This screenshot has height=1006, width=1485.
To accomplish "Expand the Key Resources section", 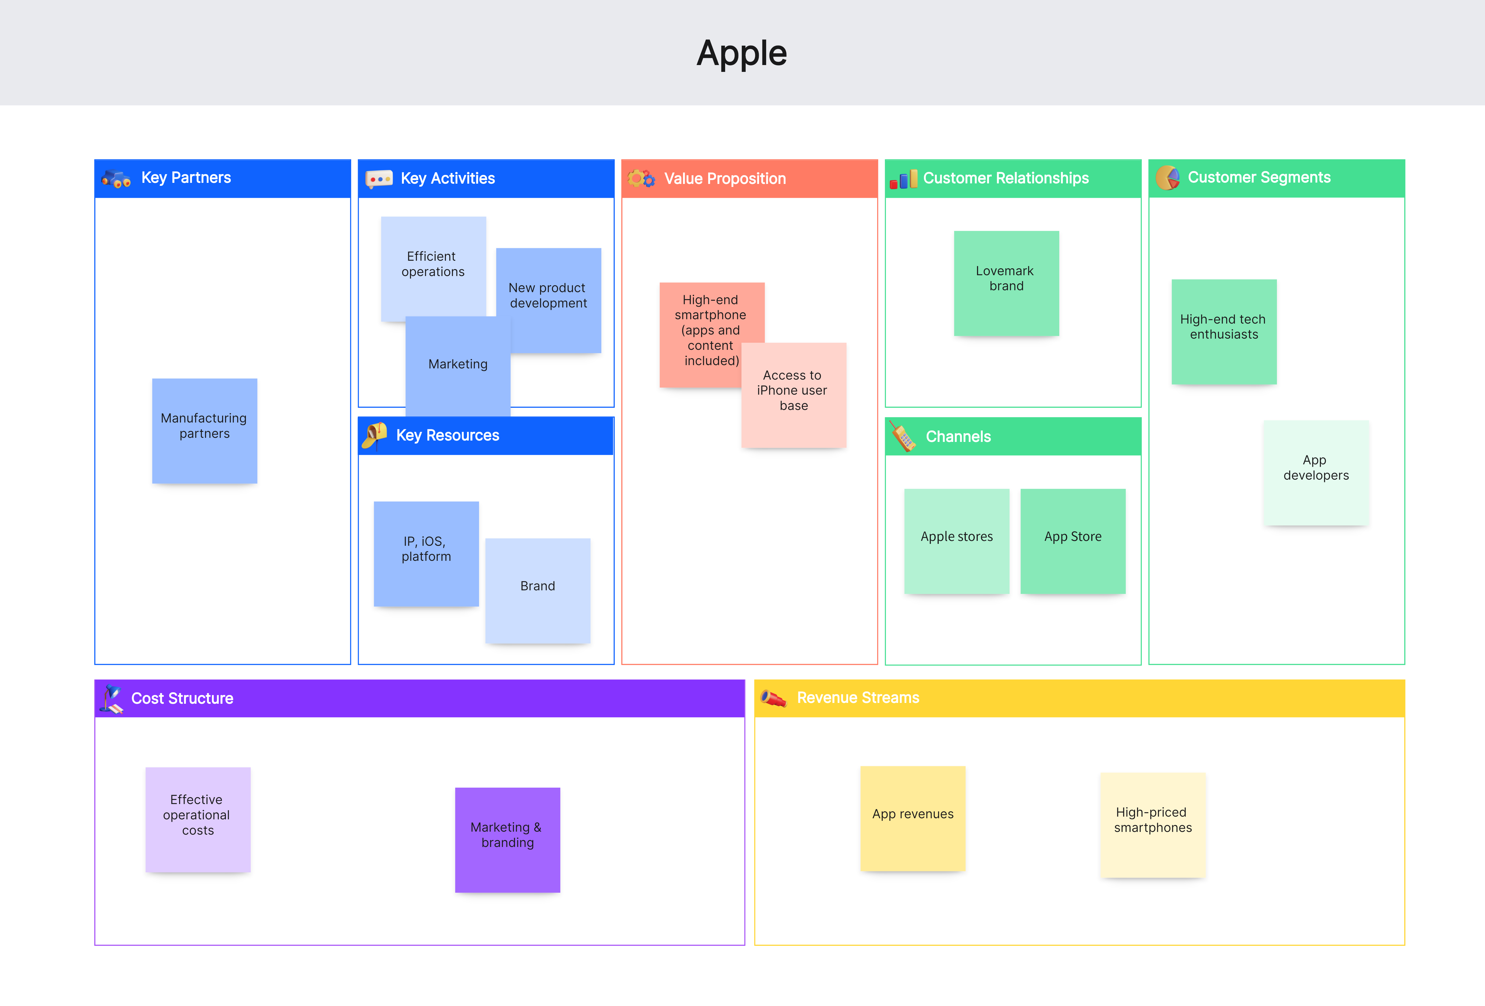I will coord(489,436).
